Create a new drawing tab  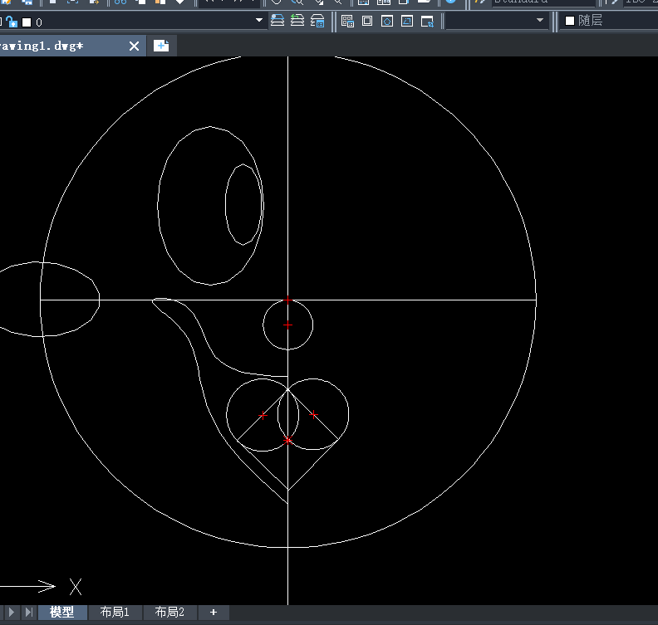[x=161, y=46]
